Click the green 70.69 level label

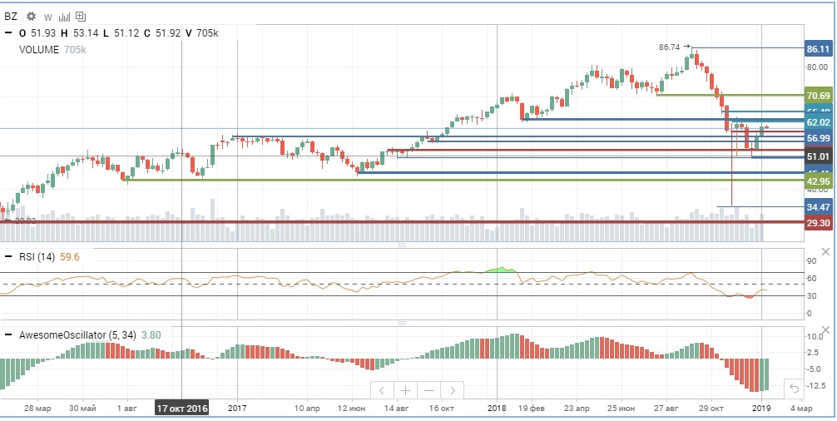(x=819, y=96)
